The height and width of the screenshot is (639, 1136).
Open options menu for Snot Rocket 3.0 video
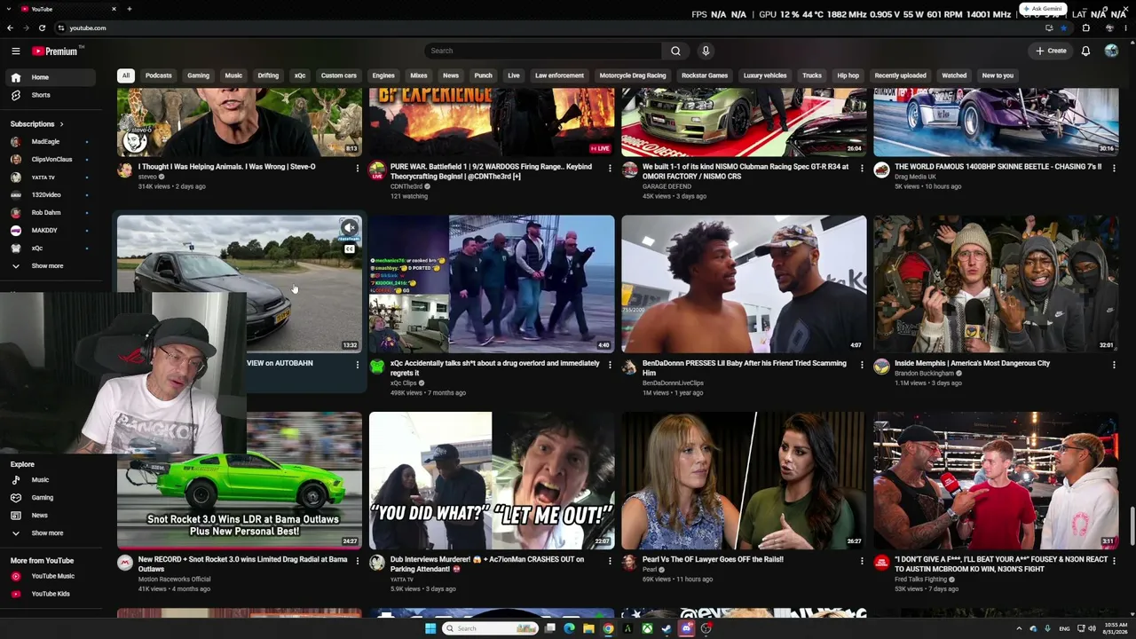point(358,561)
